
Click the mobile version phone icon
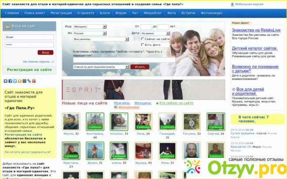pos(232,4)
